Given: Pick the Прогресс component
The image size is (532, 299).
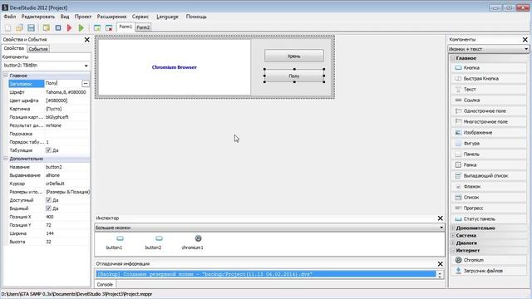Looking at the screenshot, I should coord(489,208).
